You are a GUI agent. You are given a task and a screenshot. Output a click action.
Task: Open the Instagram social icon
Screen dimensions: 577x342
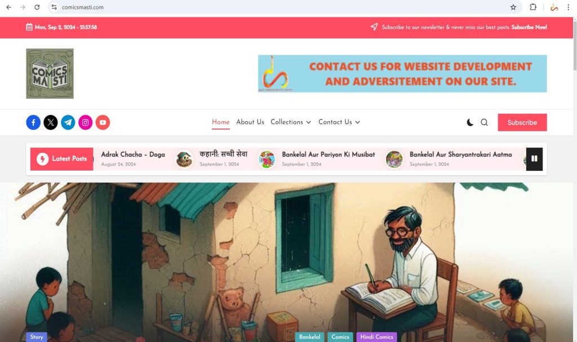coord(86,122)
